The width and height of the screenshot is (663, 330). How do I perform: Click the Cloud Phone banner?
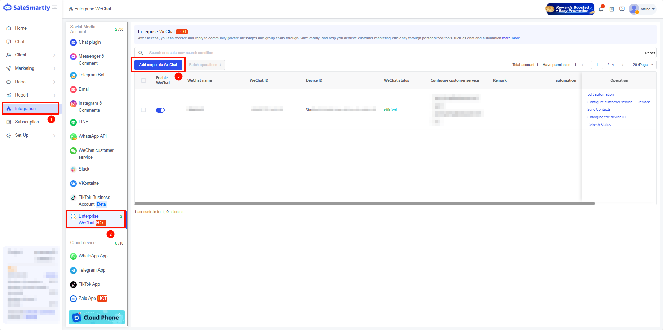(96, 317)
